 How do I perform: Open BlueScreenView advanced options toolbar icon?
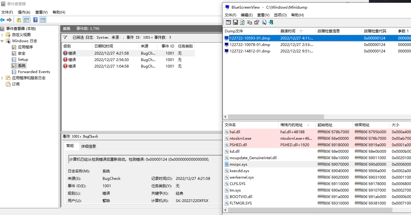click(228, 22)
